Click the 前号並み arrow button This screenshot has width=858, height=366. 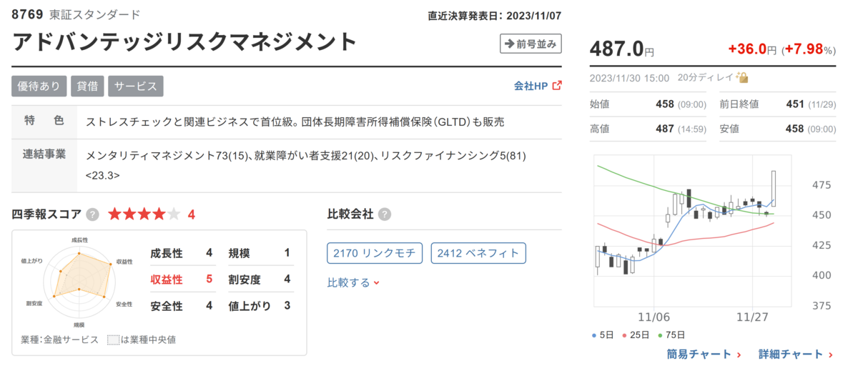coord(531,44)
